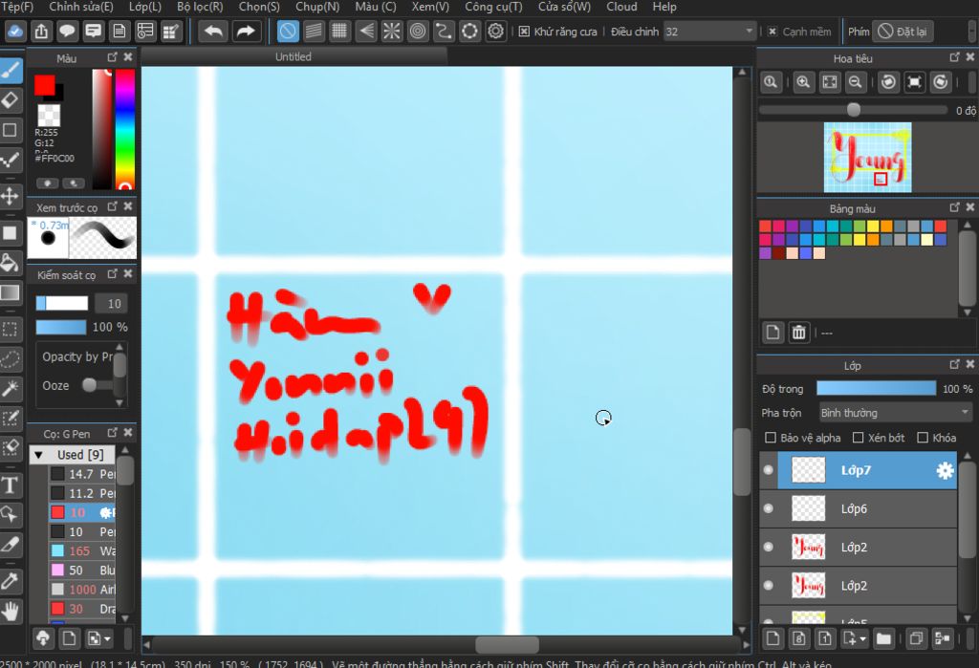The image size is (979, 668).
Task: Undock the Hoa tiêu navigator panel
Action: (x=955, y=56)
